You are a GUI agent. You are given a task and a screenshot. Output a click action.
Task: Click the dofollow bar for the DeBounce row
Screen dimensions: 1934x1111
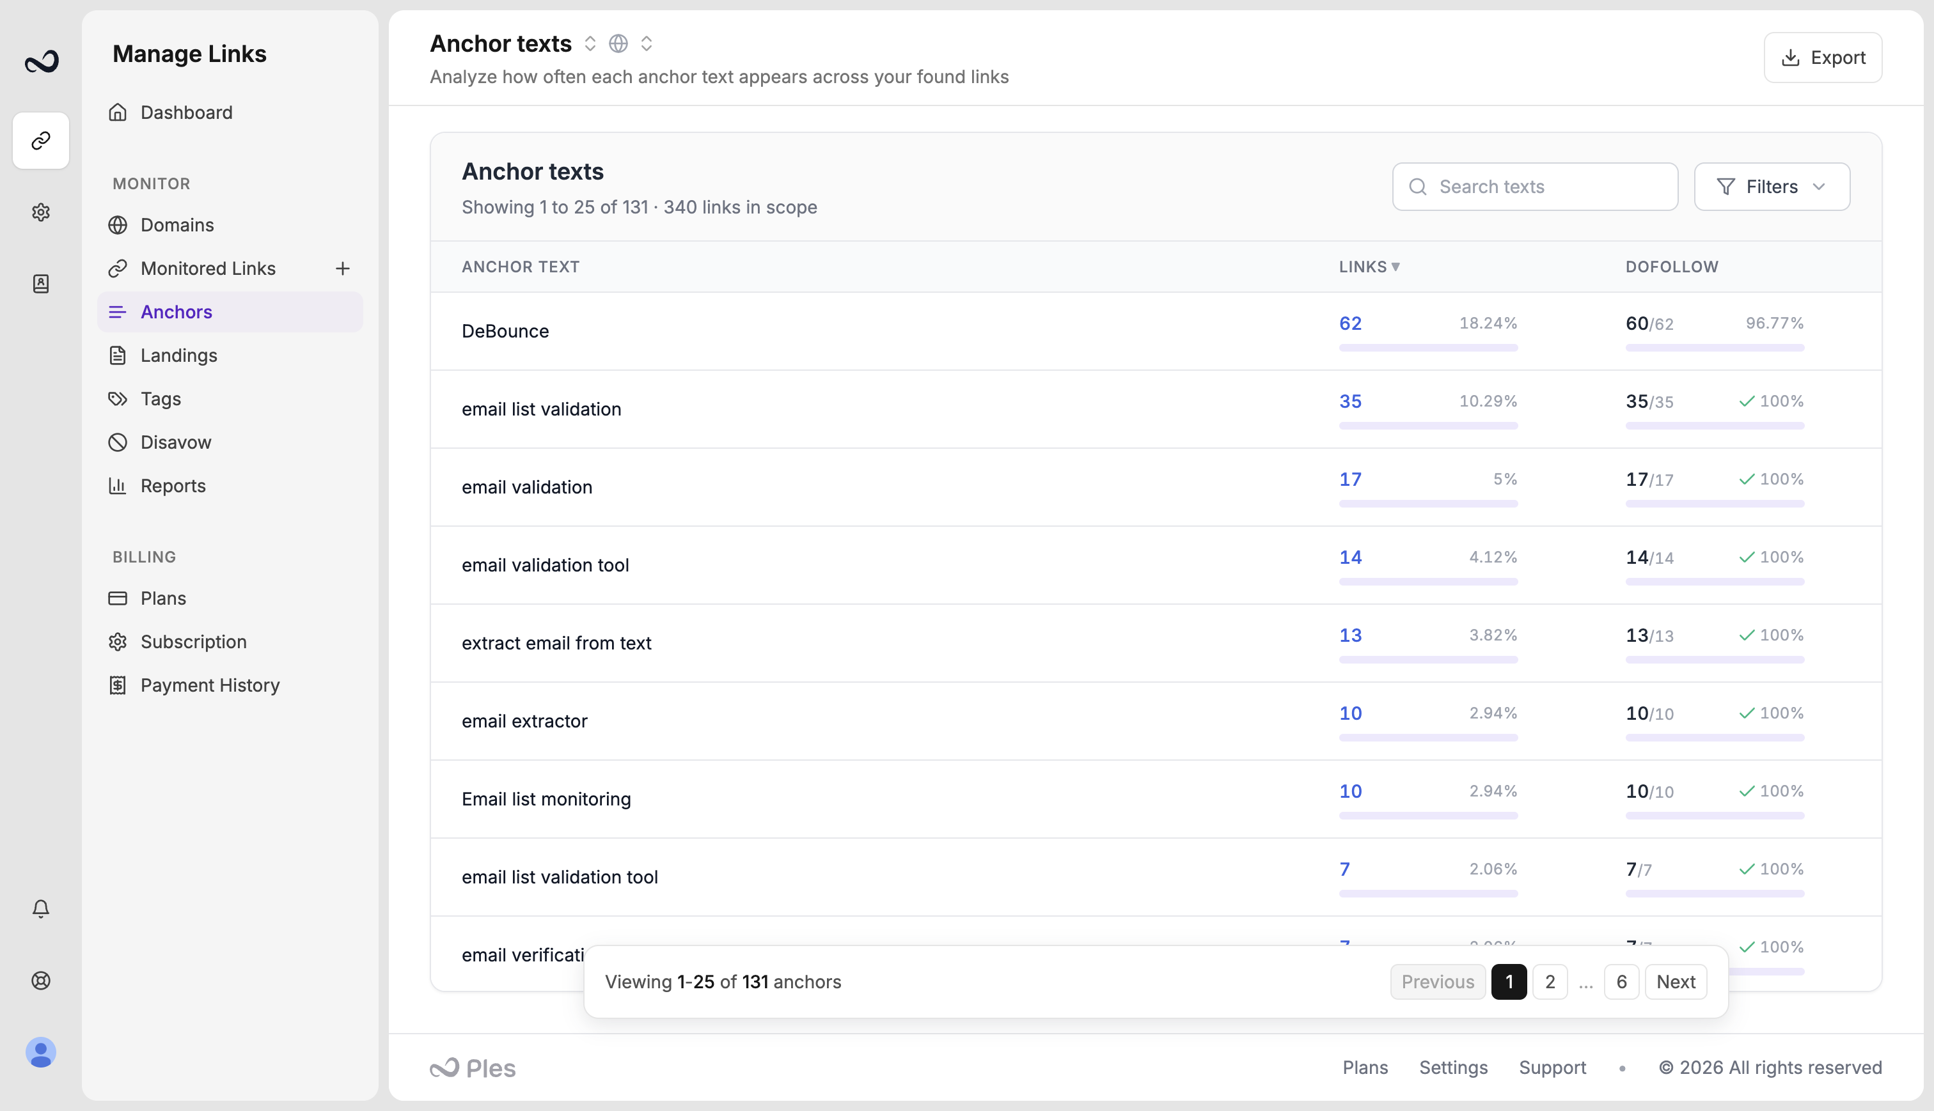click(x=1715, y=348)
